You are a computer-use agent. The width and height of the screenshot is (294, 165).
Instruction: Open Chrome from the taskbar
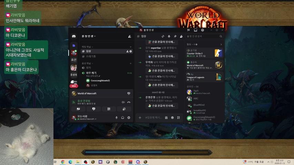pyautogui.click(x=63, y=162)
